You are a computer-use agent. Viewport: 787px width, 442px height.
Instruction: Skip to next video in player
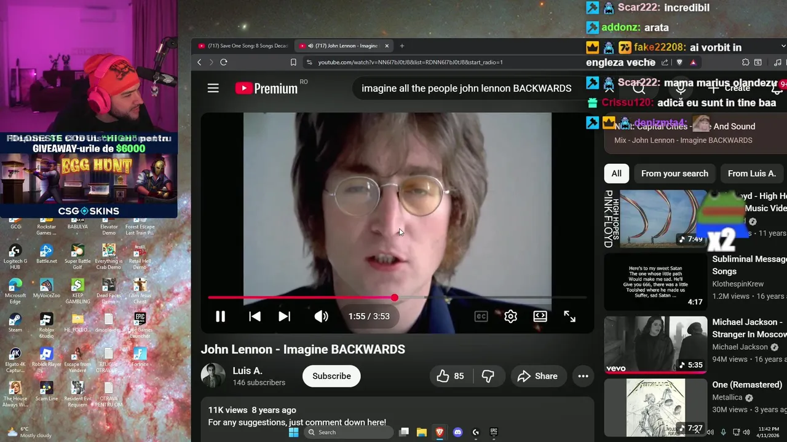pyautogui.click(x=284, y=316)
